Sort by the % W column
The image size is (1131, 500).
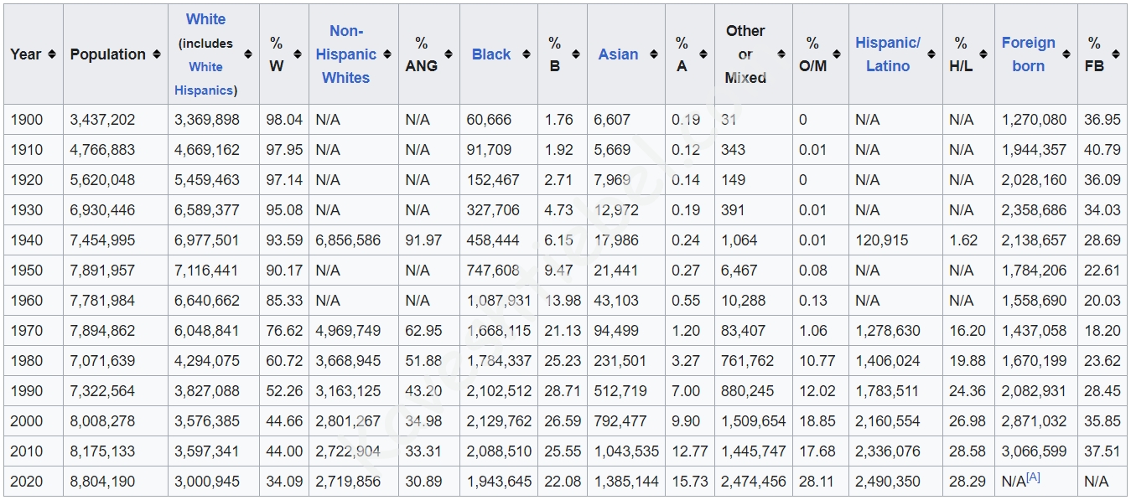coord(298,54)
